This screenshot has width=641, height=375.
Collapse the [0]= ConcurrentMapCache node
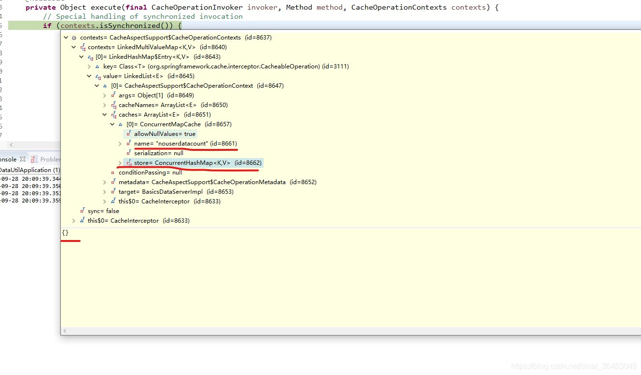(x=112, y=124)
